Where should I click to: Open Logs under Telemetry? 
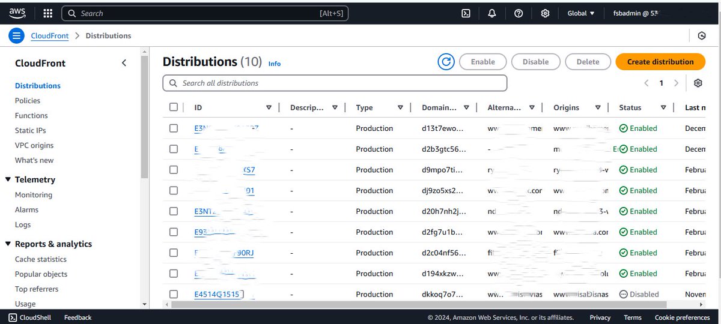point(23,225)
